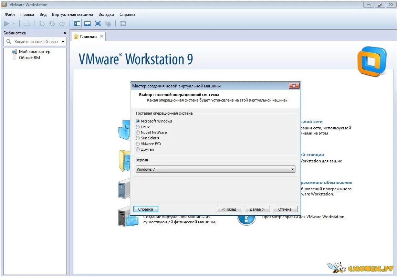The image size is (397, 277).
Task: Open the Виртуальная машина menu
Action: point(72,14)
